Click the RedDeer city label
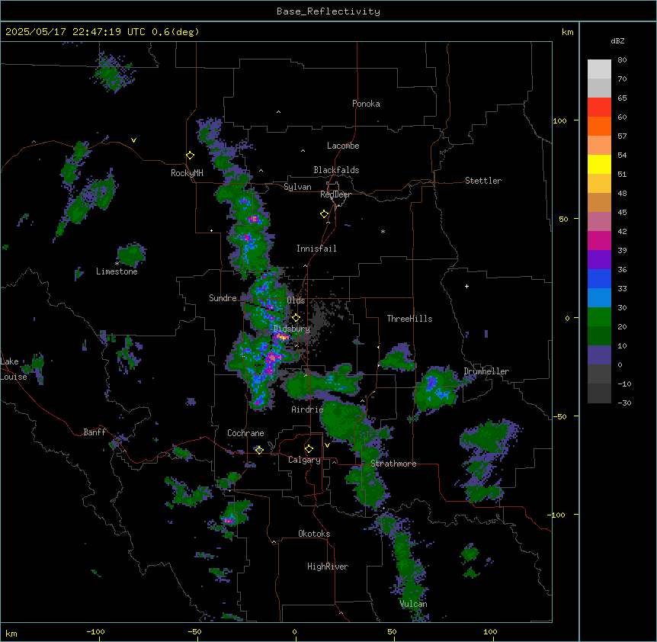 (335, 194)
